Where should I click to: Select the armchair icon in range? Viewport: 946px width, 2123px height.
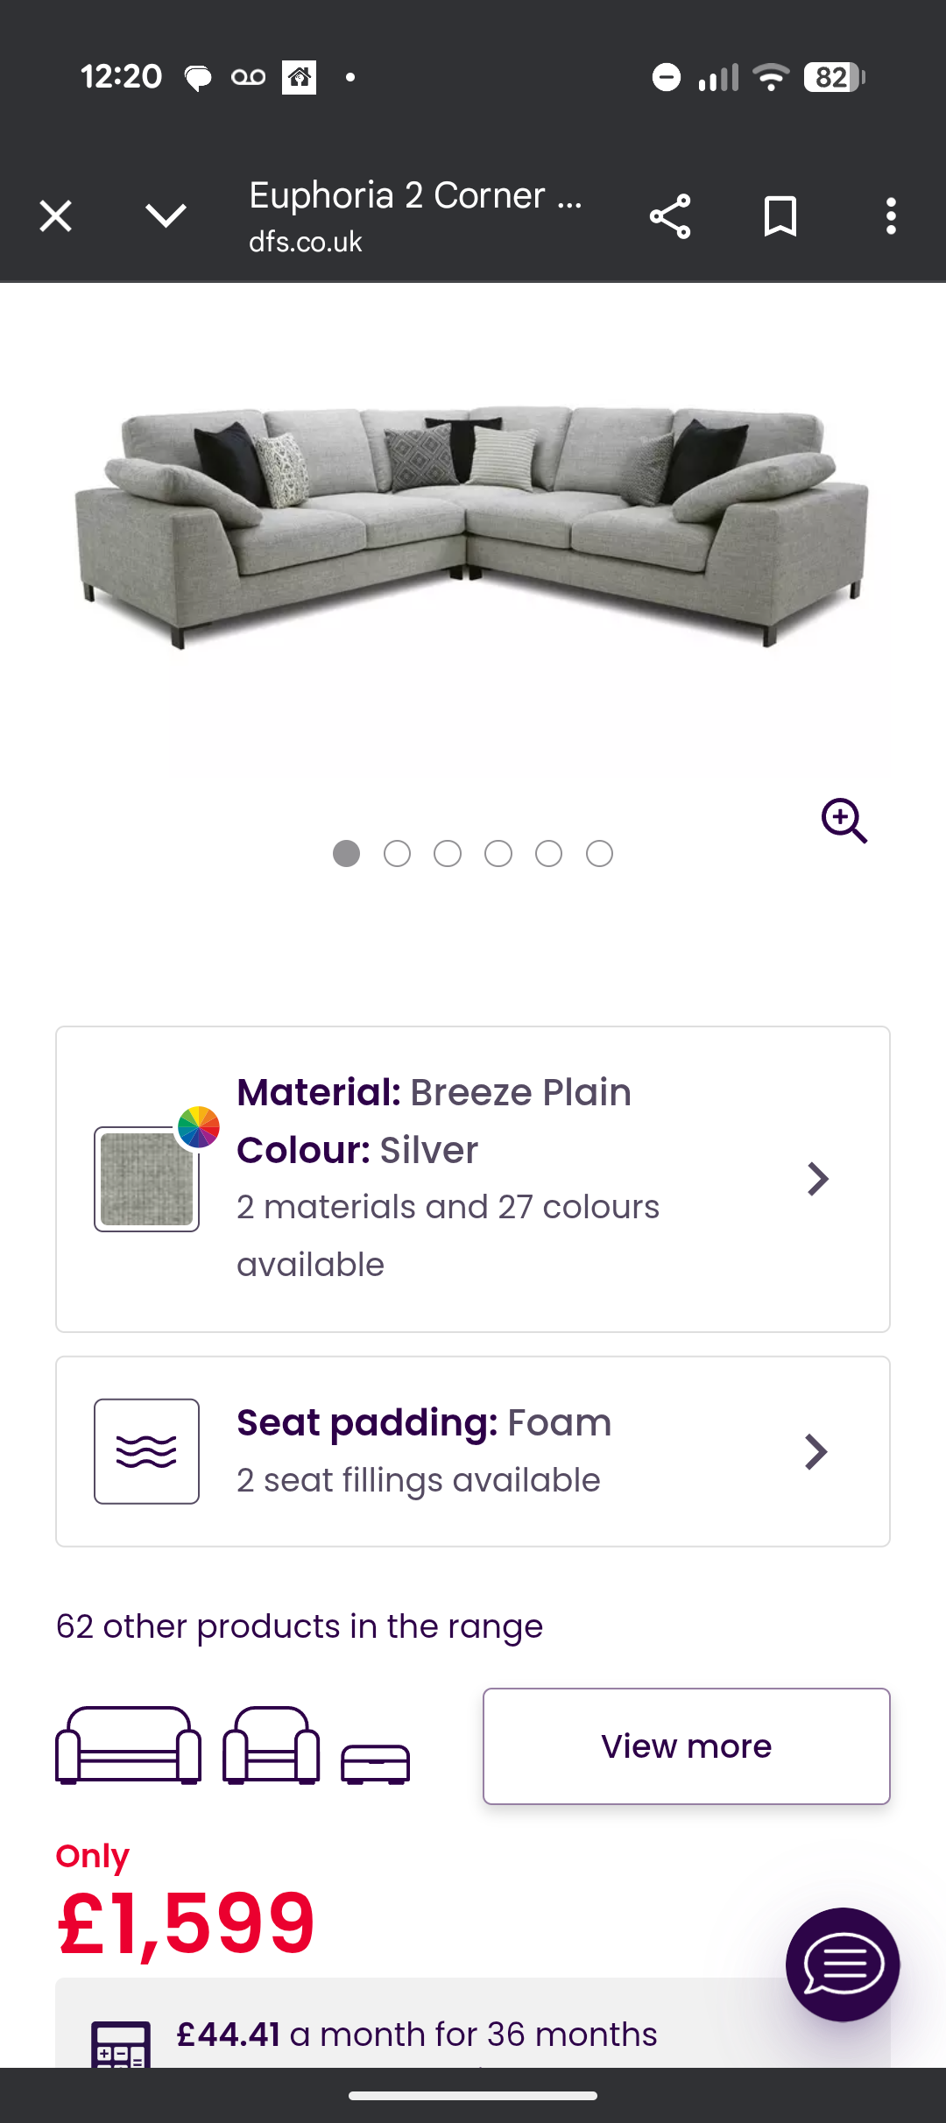click(271, 1745)
